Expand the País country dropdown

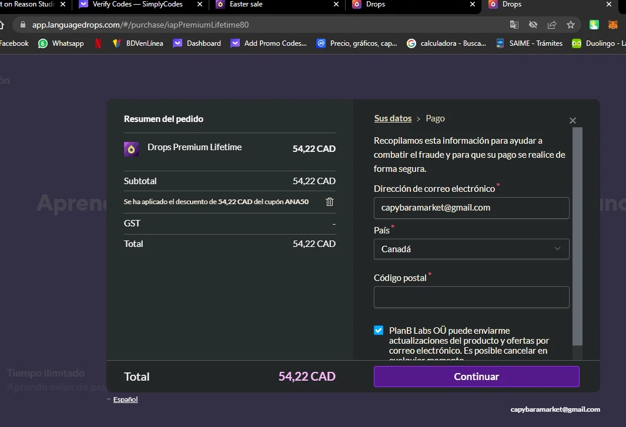pyautogui.click(x=471, y=249)
